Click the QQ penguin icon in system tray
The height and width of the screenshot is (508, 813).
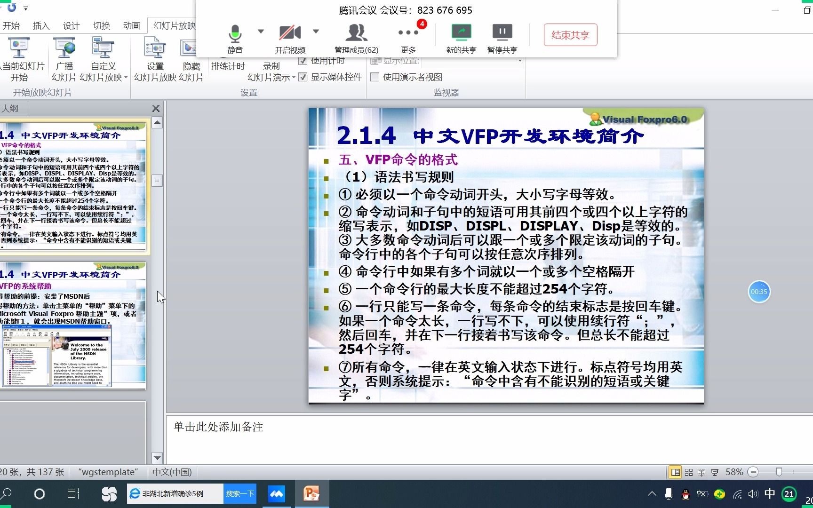point(685,494)
